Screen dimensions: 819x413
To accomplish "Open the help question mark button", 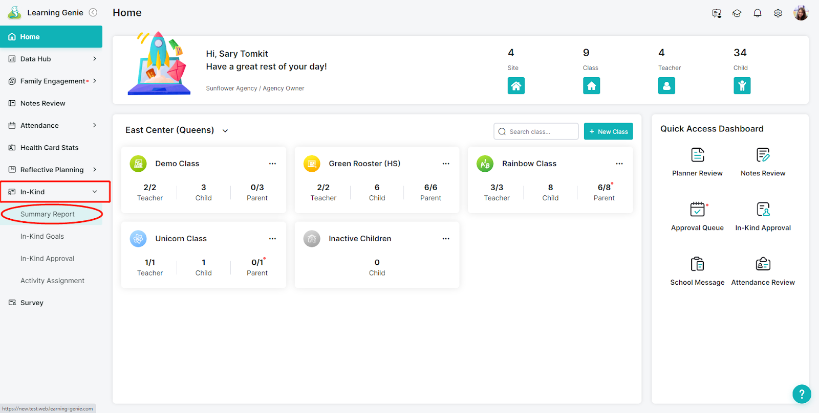I will click(x=802, y=394).
